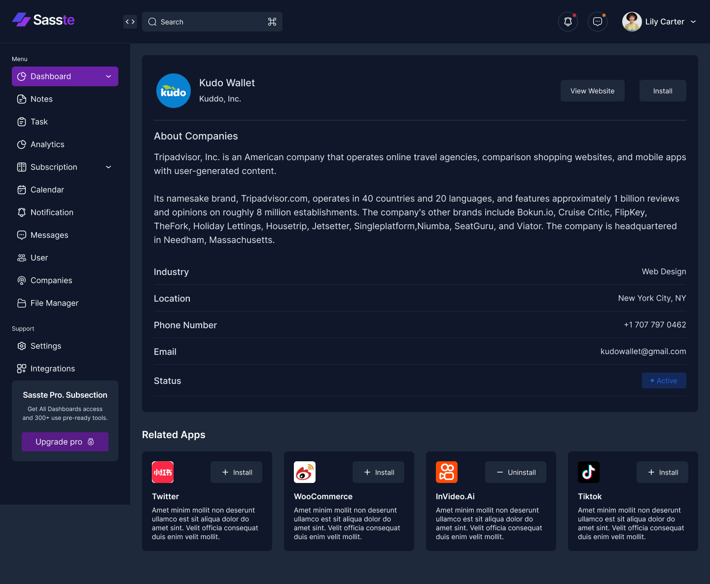
Task: Click the Upgrade pro button
Action: [65, 442]
